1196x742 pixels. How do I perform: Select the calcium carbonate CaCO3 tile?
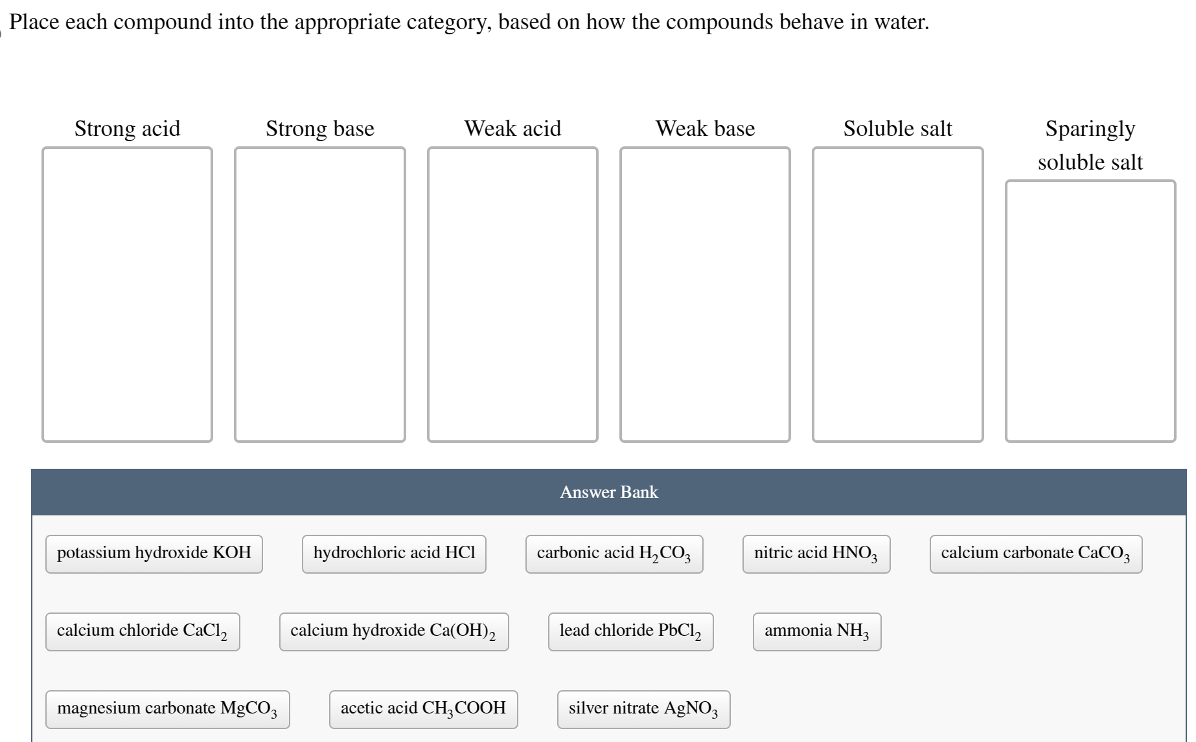1035,554
